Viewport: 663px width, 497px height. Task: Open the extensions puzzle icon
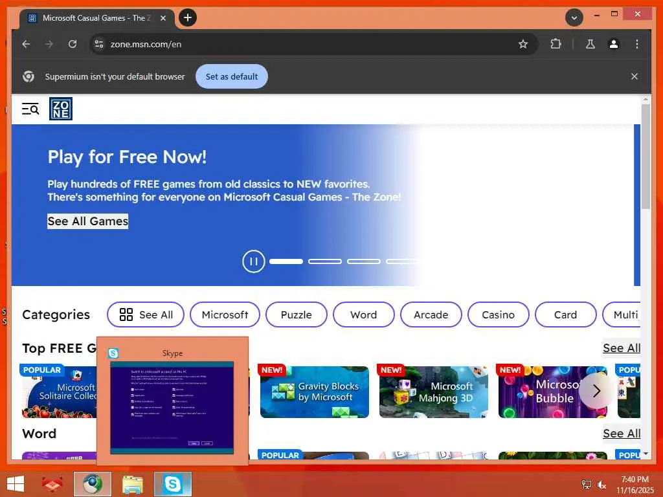click(x=556, y=44)
